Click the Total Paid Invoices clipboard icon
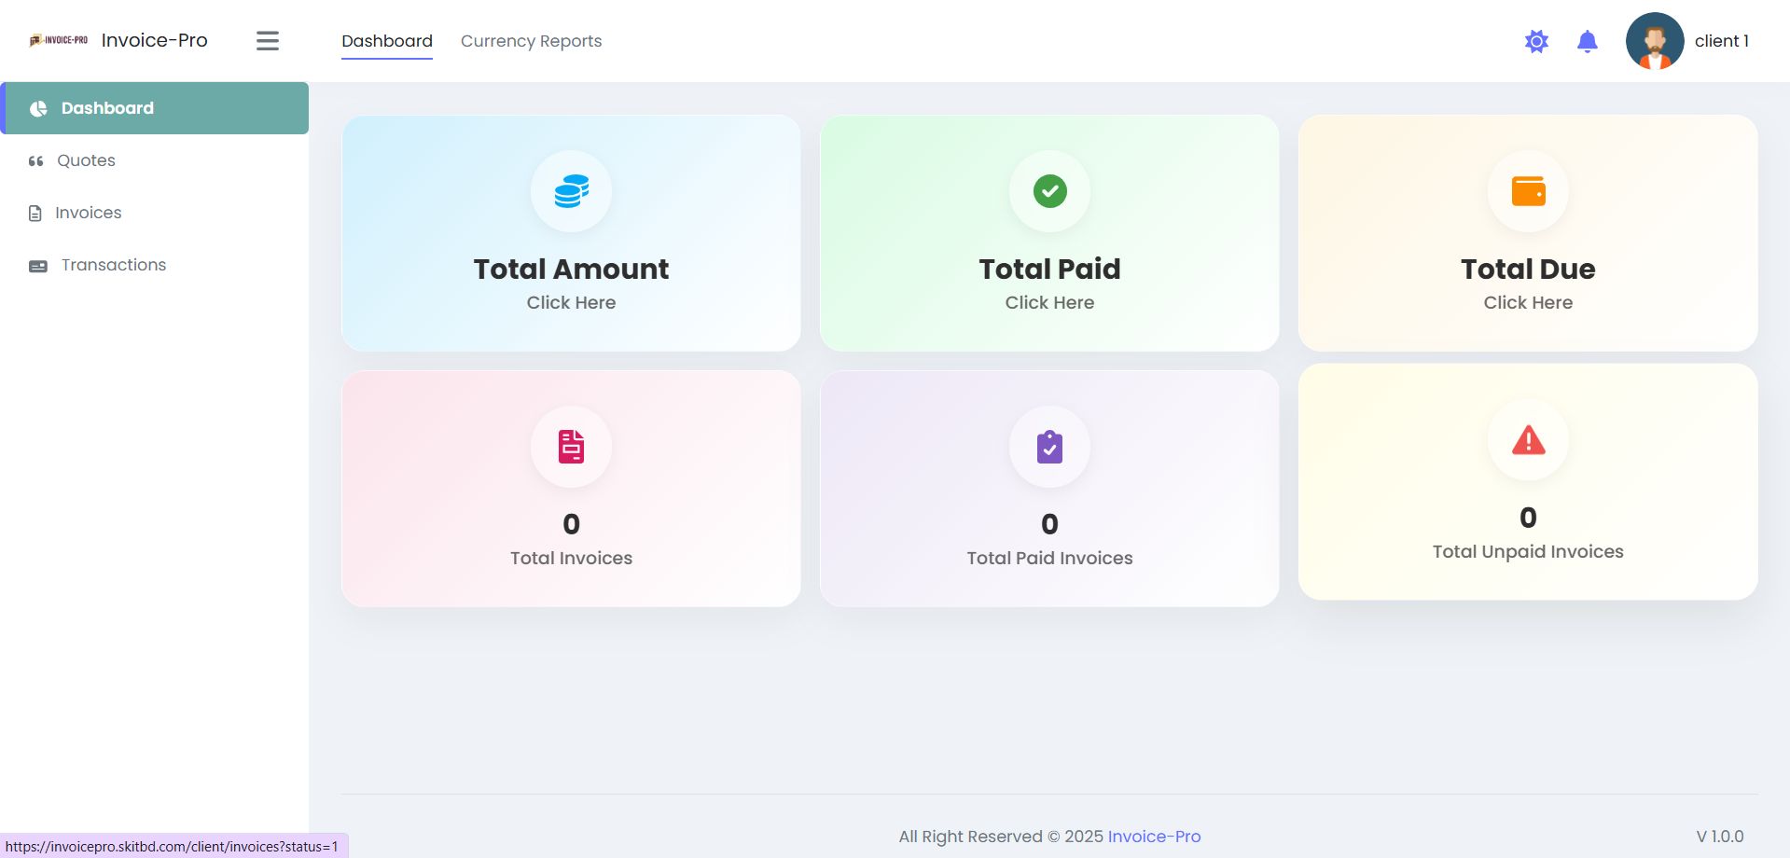This screenshot has height=858, width=1790. click(1049, 447)
